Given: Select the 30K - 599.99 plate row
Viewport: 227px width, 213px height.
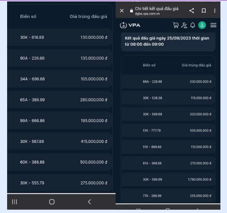Looking at the screenshot, I should point(168,179).
